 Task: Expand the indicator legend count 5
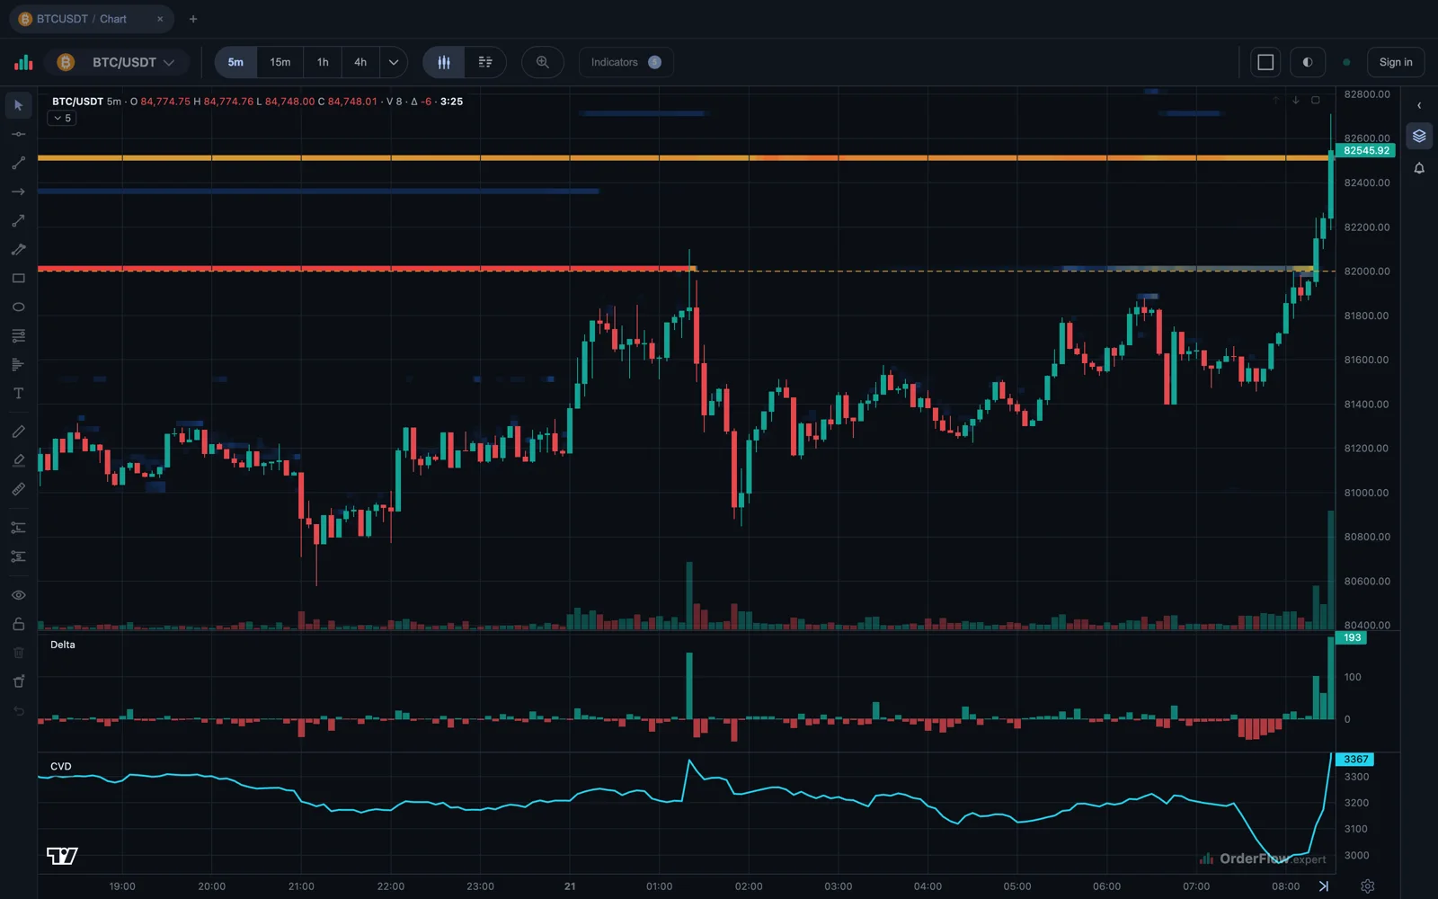(x=61, y=119)
